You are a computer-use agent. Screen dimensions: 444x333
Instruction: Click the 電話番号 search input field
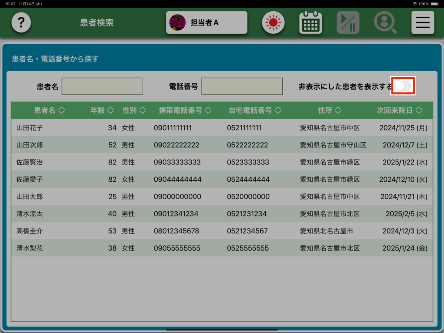242,86
